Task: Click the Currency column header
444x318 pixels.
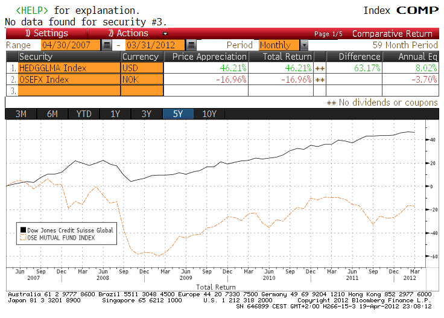Action: [x=142, y=57]
